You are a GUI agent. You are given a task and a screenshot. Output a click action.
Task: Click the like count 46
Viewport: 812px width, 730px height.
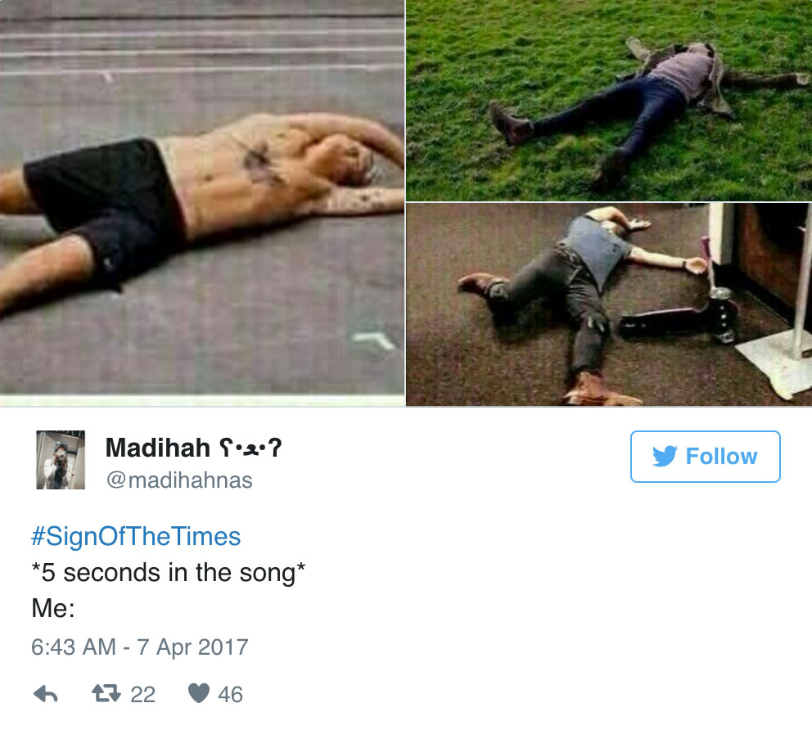(x=231, y=694)
